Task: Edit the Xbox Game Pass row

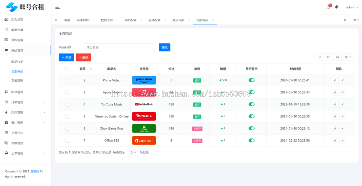Action: click(335, 129)
